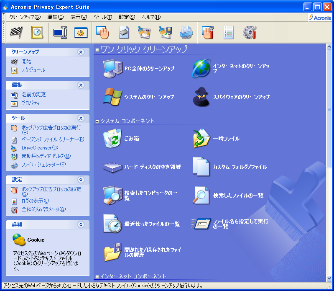The image size is (334, 291).
Task: Collapse ワン クリック クリーンアップ section
Action: click(97, 50)
